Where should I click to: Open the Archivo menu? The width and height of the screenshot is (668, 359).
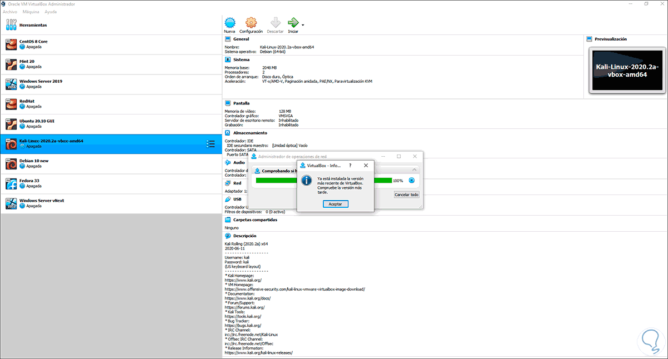tap(9, 11)
